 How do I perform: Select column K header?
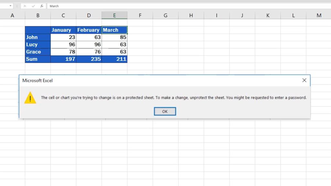point(268,15)
